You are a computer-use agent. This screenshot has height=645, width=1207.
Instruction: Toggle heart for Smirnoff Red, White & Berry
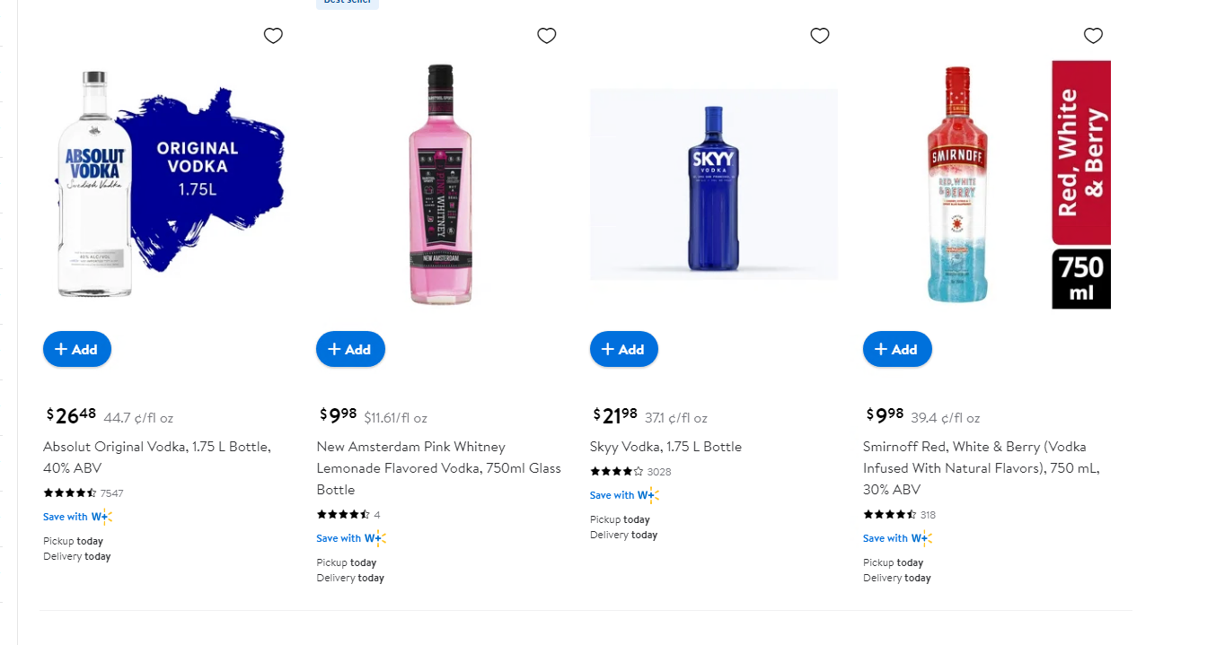point(1093,36)
